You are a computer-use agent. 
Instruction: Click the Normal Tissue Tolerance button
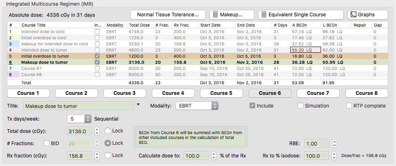168,15
